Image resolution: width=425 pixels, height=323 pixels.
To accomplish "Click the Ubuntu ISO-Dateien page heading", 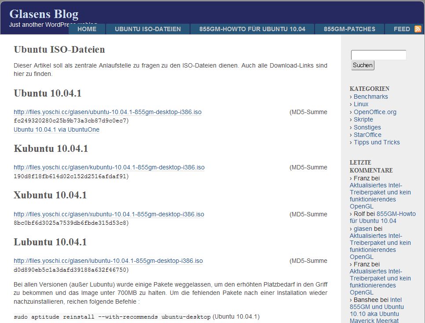I will [59, 50].
